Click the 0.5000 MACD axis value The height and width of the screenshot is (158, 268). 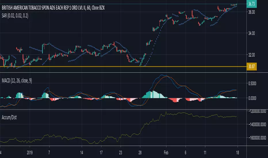click(252, 83)
